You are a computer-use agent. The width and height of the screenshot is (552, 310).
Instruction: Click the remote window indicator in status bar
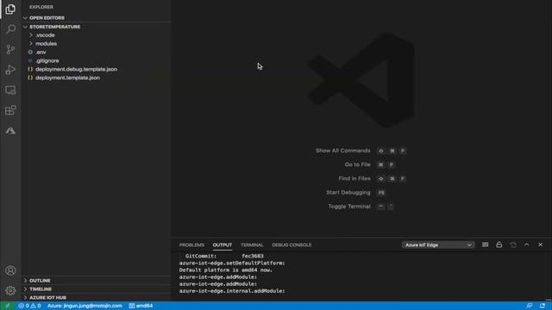click(8, 306)
